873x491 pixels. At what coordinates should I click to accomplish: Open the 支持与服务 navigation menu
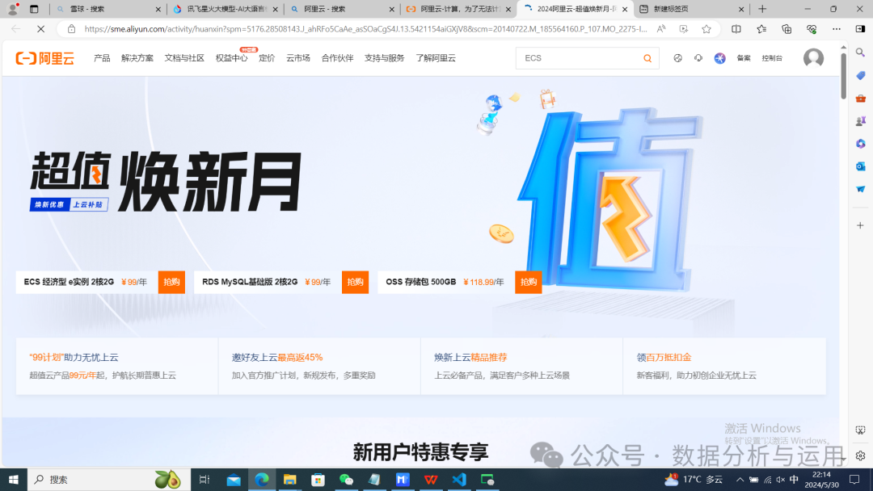[x=384, y=58]
